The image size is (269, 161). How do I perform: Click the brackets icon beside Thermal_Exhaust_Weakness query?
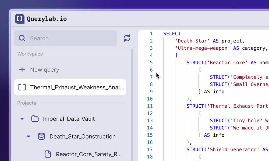click(22, 87)
